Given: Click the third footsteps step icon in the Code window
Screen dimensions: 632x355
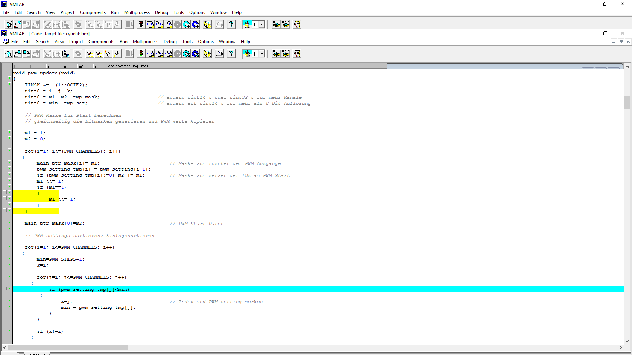Looking at the screenshot, I should point(168,54).
